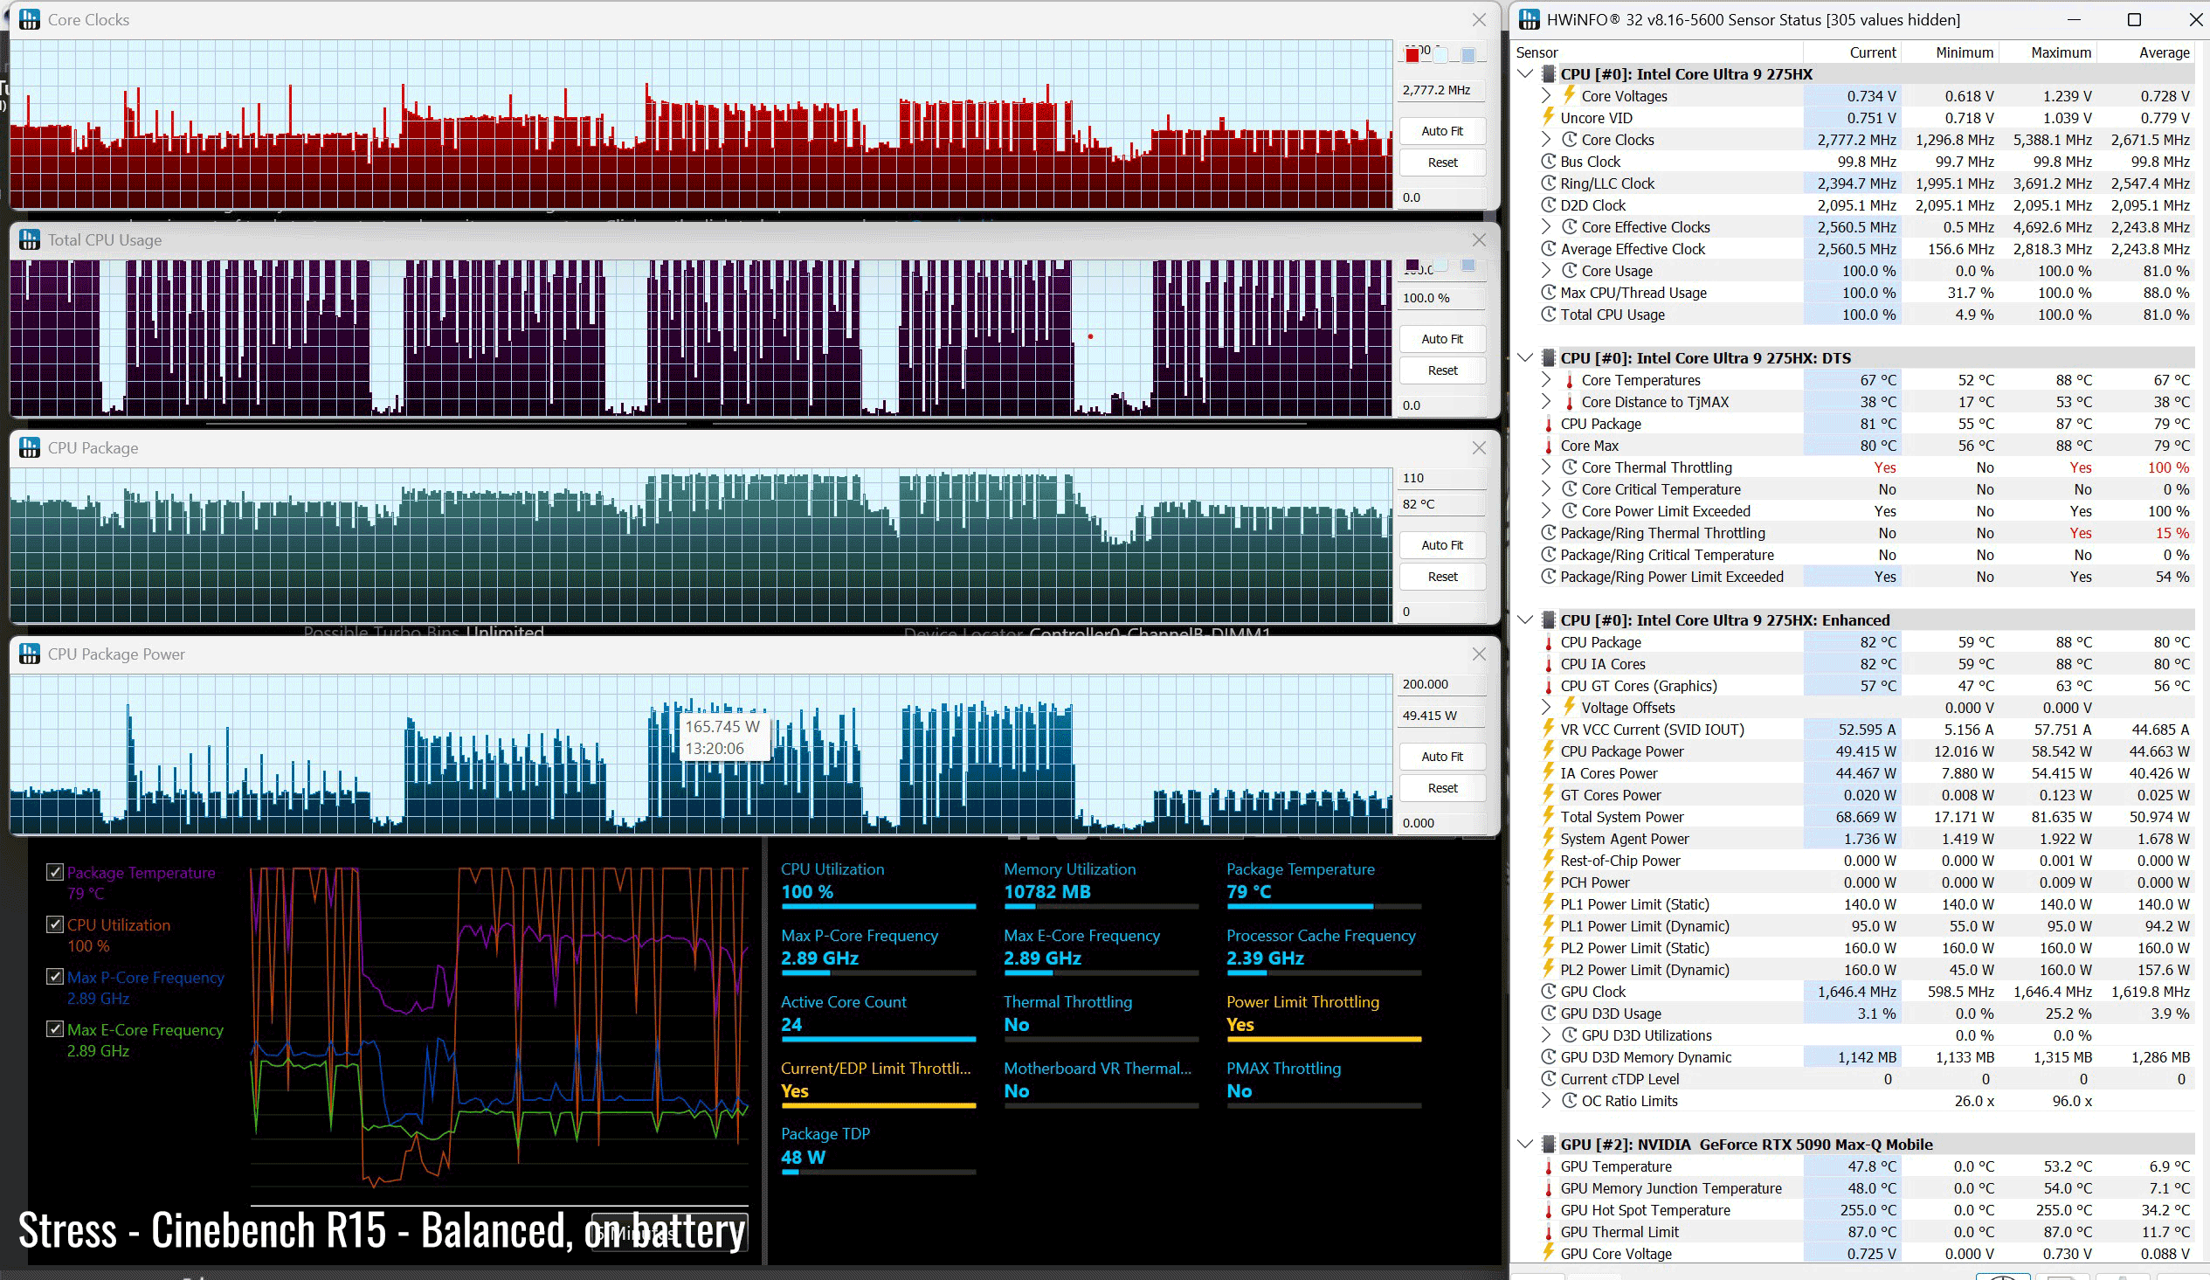Screen dimensions: 2210x1280
Task: Expand the Core Temperatures row
Action: [x=1546, y=380]
